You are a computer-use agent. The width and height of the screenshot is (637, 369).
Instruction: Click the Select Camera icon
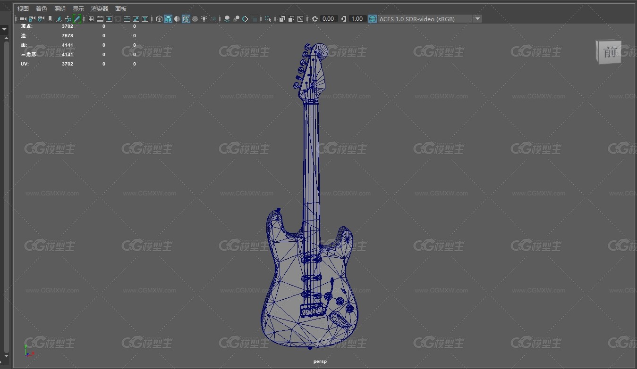point(23,19)
